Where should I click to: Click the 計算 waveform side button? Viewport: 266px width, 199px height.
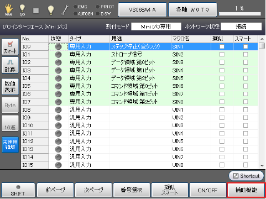(x=10, y=65)
